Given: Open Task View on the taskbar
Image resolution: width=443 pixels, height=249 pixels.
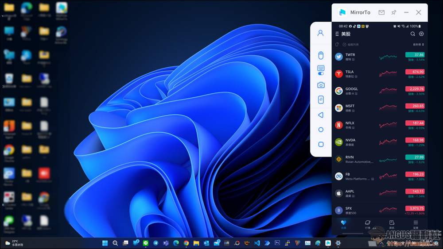Looking at the screenshot, I should point(125,243).
